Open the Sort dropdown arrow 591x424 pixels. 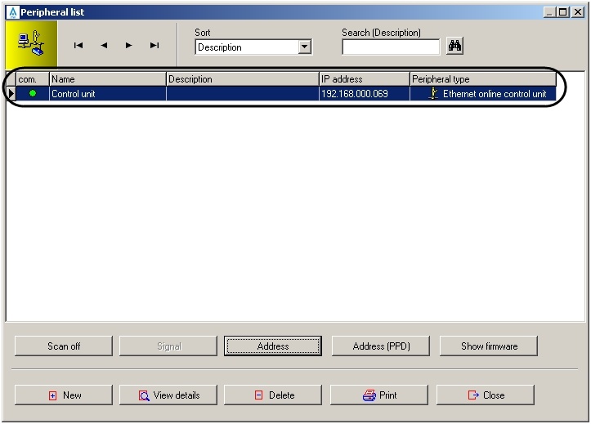click(305, 47)
